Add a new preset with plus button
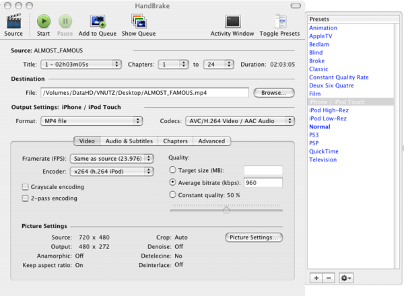Screen dimensions: 404x296 click(316, 278)
